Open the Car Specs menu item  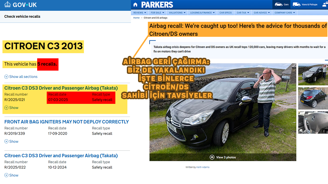click(x=225, y=13)
